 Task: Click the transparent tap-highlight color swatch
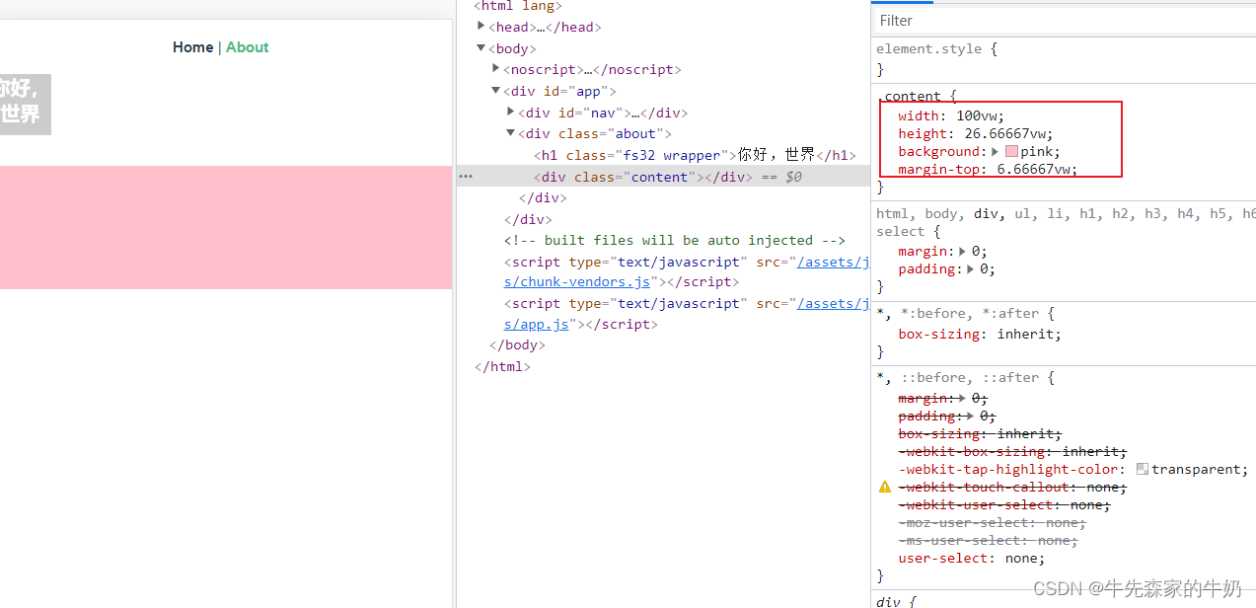[x=1143, y=470]
